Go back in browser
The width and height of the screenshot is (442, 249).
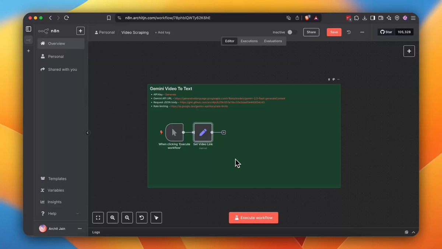click(x=50, y=18)
